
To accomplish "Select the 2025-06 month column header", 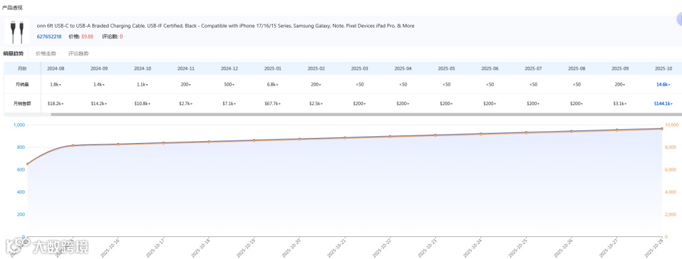I will (x=490, y=69).
